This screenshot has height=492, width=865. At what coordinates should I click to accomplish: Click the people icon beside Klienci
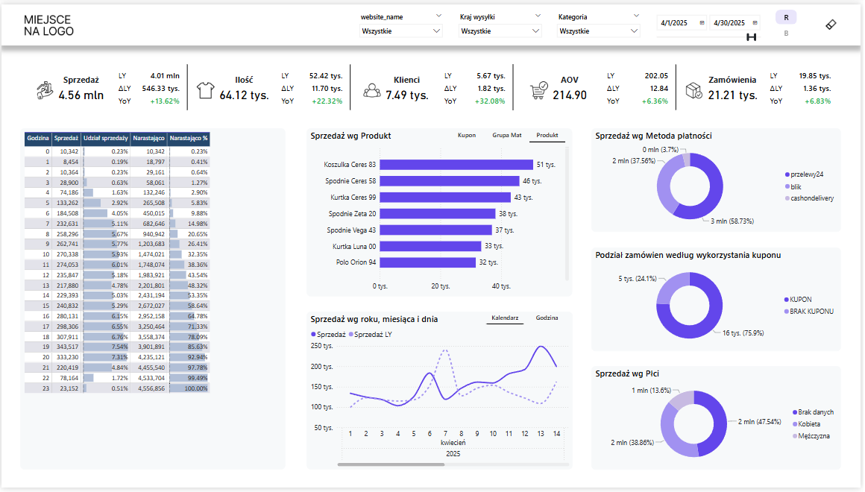[x=371, y=90]
